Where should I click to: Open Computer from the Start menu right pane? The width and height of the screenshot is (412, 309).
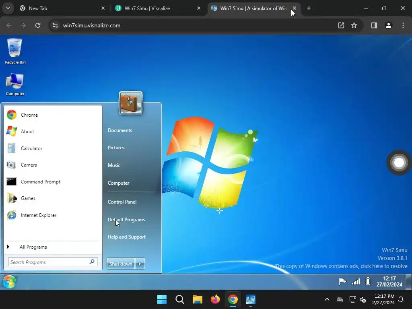pos(119,183)
